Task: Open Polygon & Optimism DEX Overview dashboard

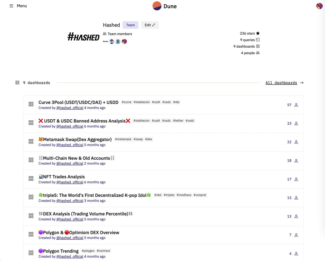Action: (79, 233)
